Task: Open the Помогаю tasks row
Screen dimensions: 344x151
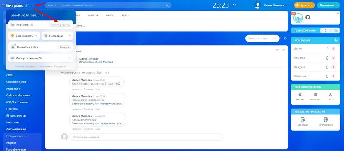Action: click(315, 58)
